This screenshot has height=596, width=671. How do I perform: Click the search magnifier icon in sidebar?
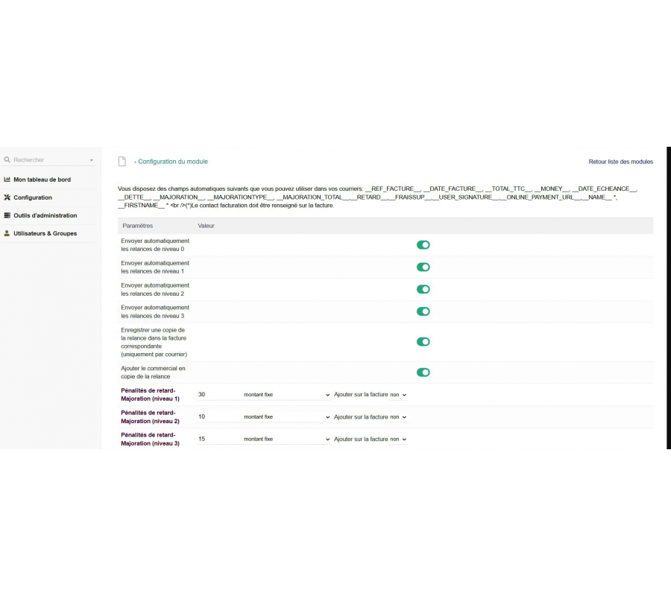tap(7, 160)
